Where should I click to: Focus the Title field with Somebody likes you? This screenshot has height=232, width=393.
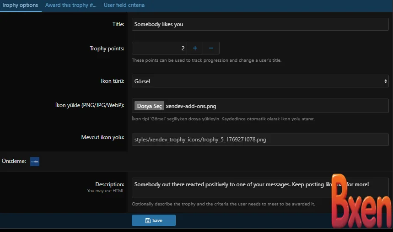tap(260, 24)
